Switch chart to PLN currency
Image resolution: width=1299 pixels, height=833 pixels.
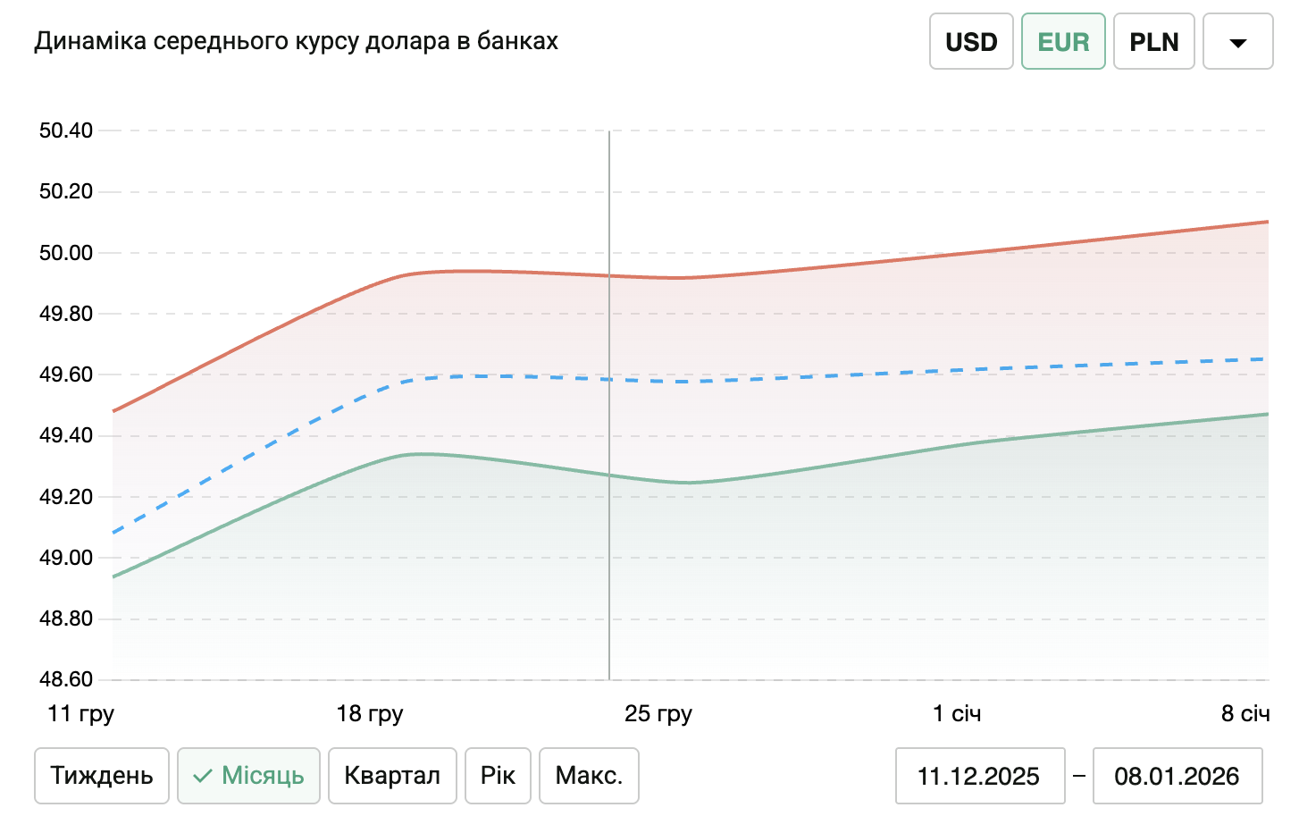click(1153, 42)
